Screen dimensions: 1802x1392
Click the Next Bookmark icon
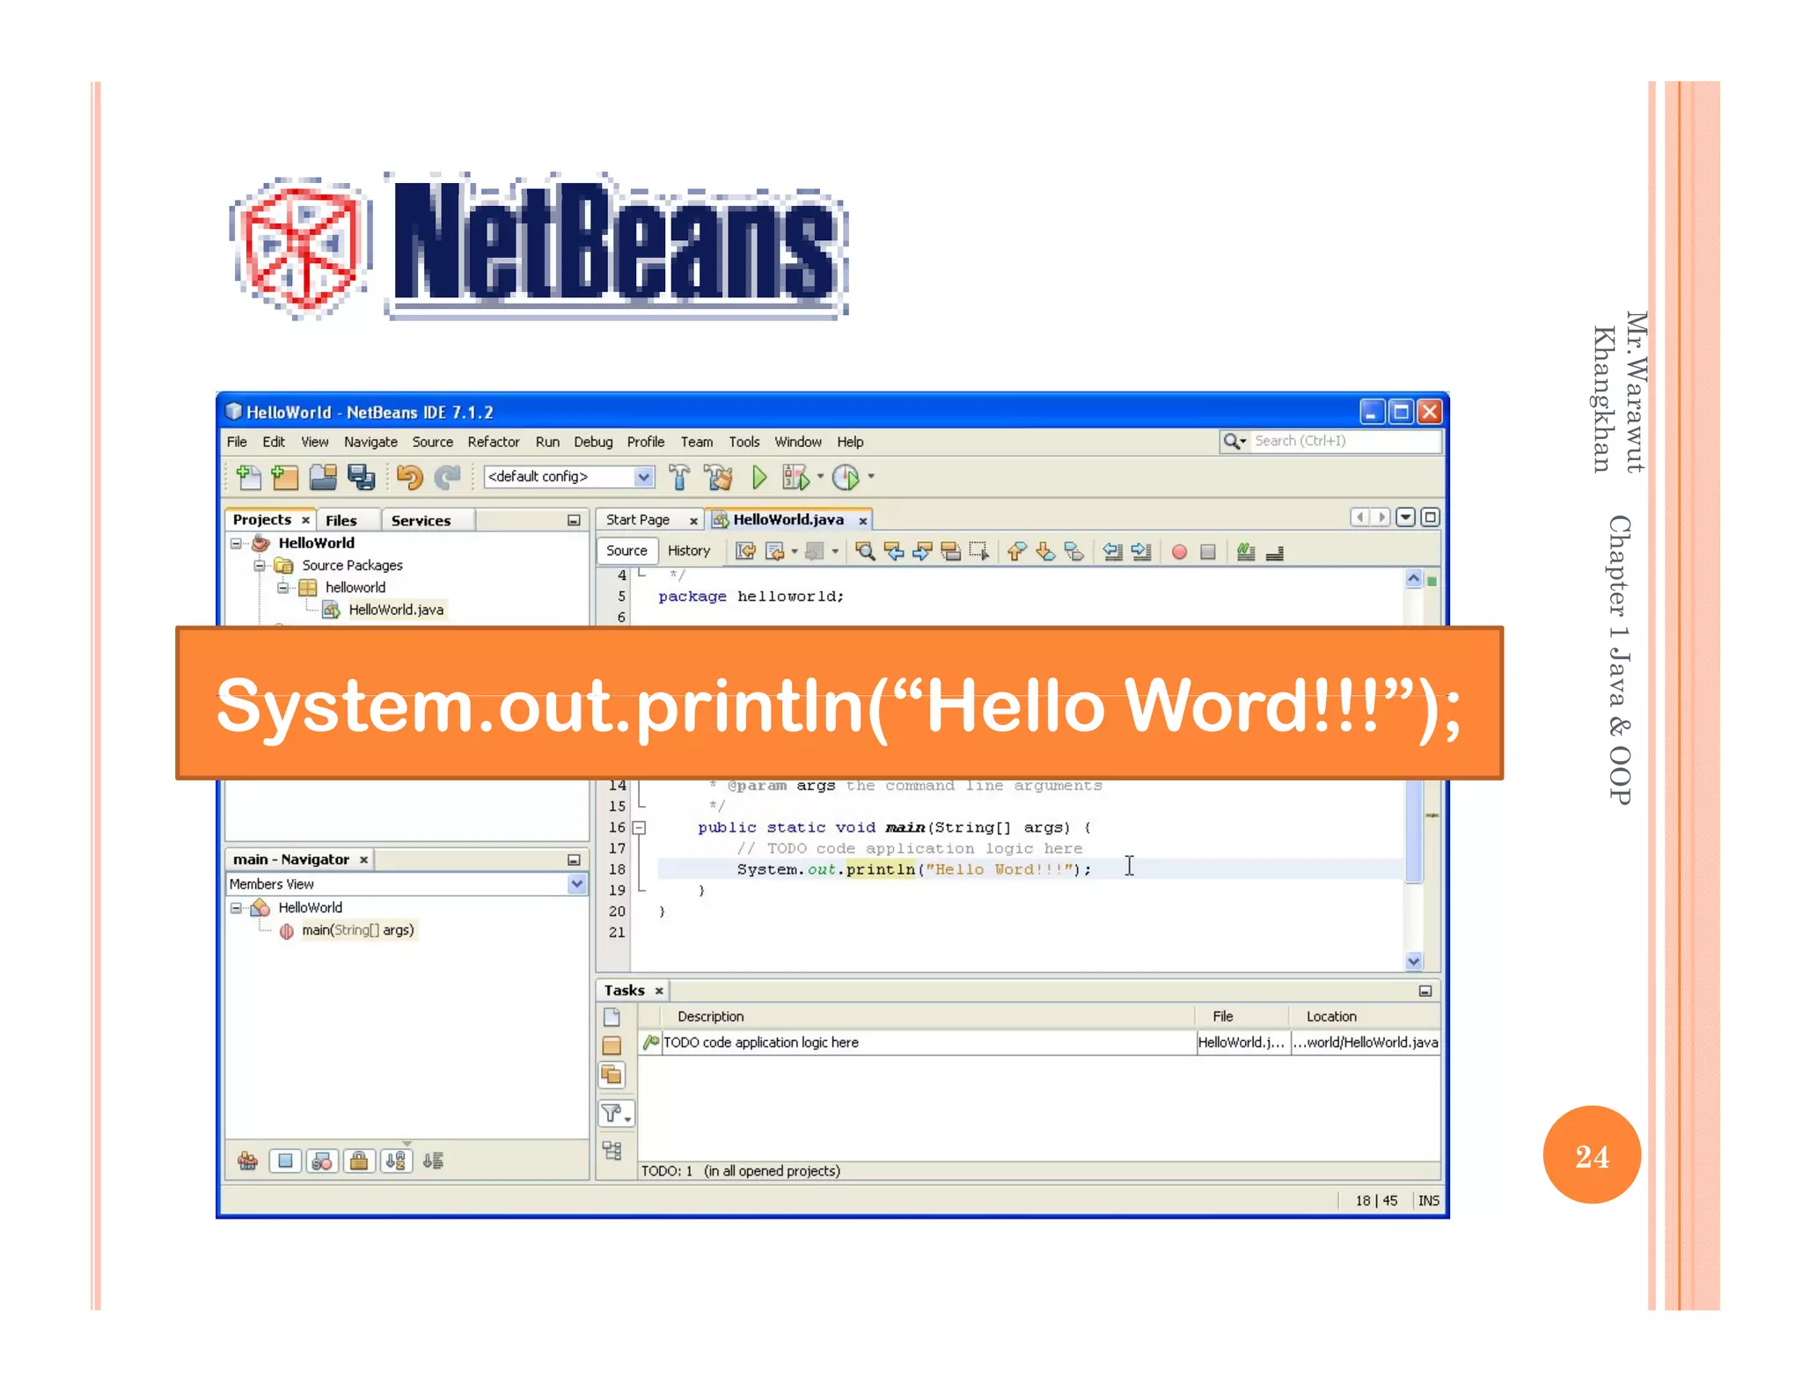pos(1045,552)
